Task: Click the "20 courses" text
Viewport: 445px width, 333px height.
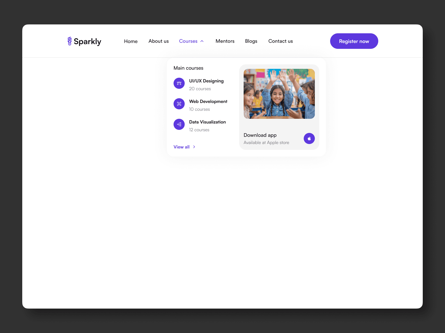Action: [x=200, y=89]
